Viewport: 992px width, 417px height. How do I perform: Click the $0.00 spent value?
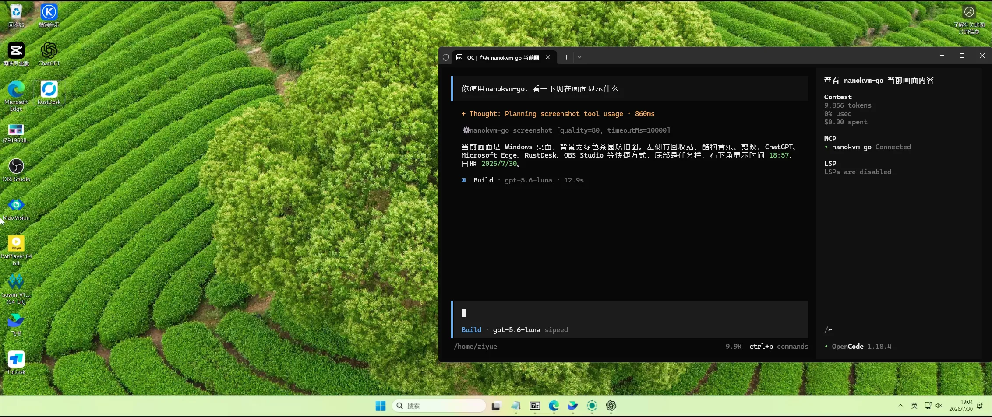coord(846,122)
